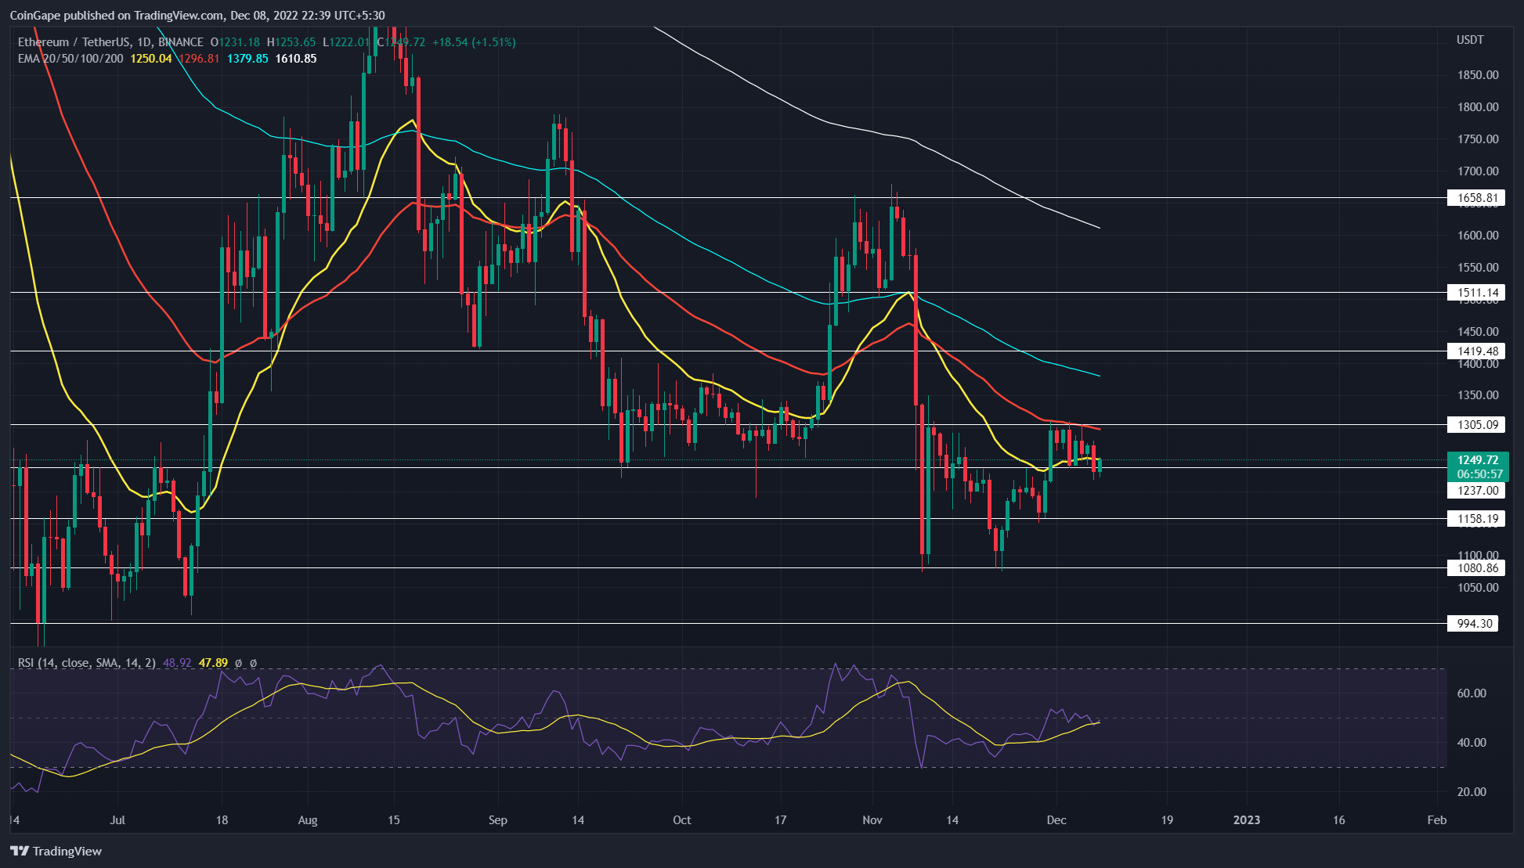Click the Jul label on time axis
Screen dimensions: 1524x868
(117, 820)
